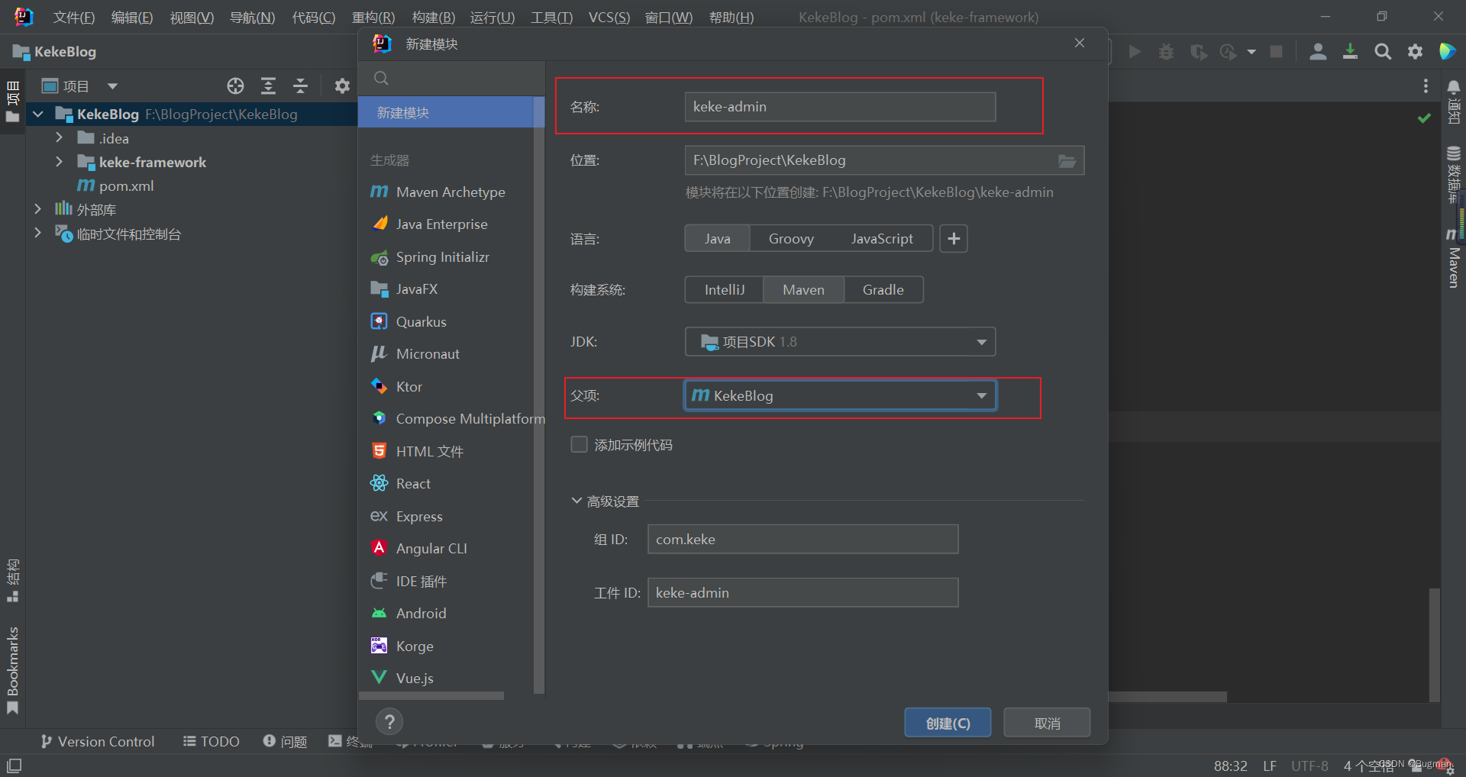Choose Java as the language

click(x=717, y=239)
